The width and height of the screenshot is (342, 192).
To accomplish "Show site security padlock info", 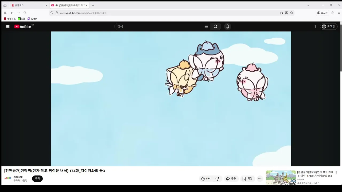I will [x=57, y=13].
